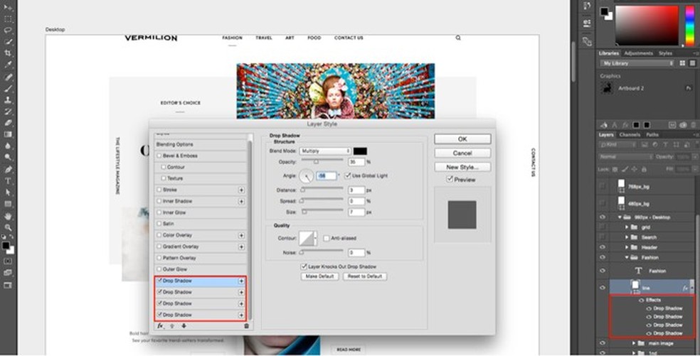Select the Path Selection tool
Viewport: 700px width, 356px height.
click(x=8, y=193)
